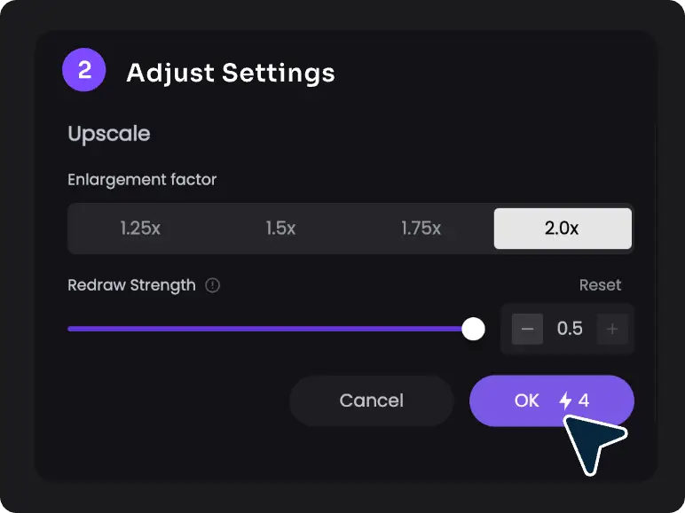Screen dimensions: 685x513
Task: Decrease redraw strength with minus button
Action: (x=527, y=330)
